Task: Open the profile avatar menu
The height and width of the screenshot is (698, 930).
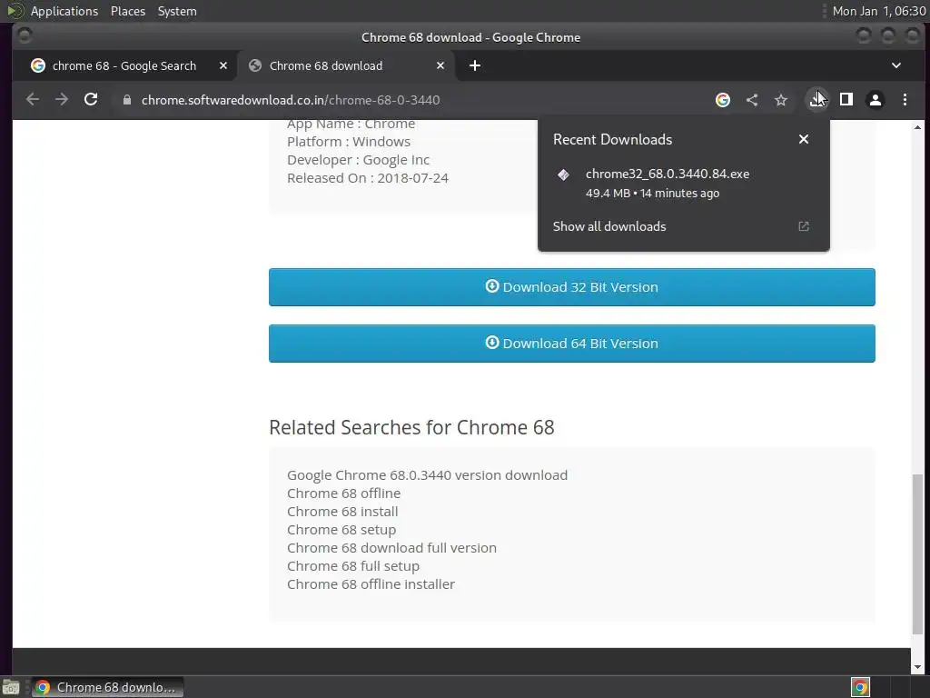Action: 876,100
